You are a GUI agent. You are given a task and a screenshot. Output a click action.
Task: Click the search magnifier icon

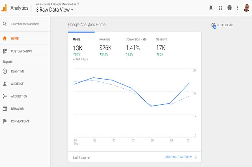point(5,24)
